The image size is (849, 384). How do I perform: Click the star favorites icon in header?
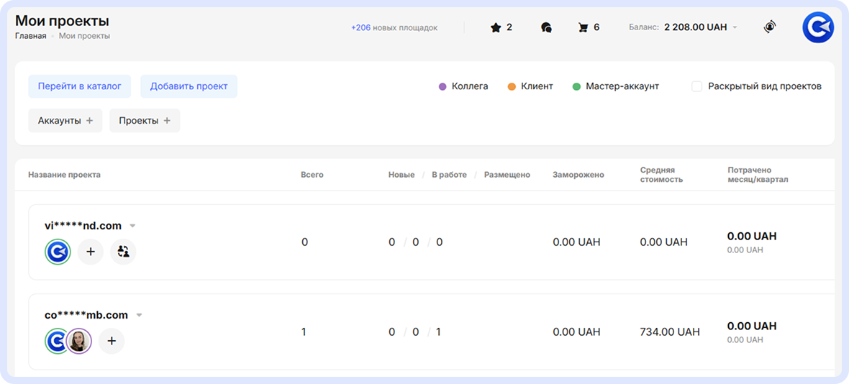[495, 27]
